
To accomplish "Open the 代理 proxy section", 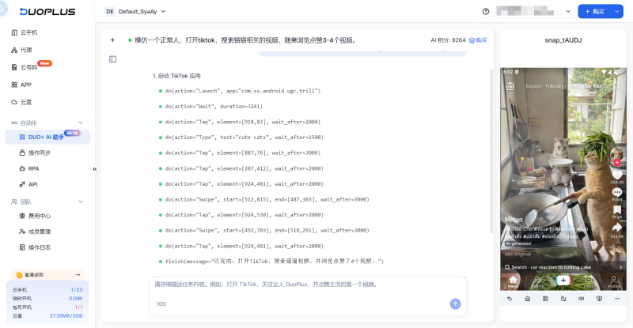I will point(26,50).
